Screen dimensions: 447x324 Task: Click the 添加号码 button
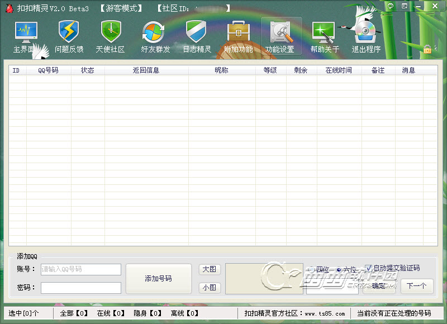(159, 278)
